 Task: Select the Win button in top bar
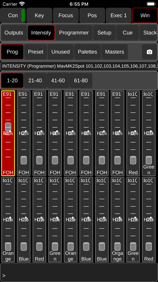point(145,15)
